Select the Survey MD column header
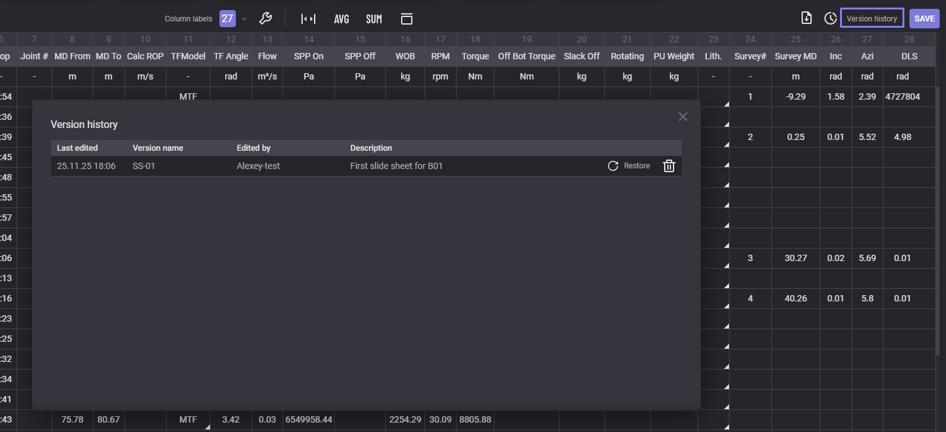Viewport: 946px width, 432px height. pos(795,56)
